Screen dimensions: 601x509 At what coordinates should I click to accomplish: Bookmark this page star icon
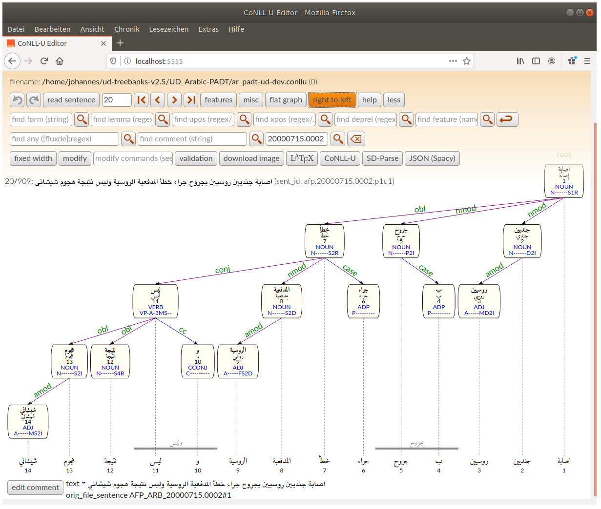coord(467,61)
